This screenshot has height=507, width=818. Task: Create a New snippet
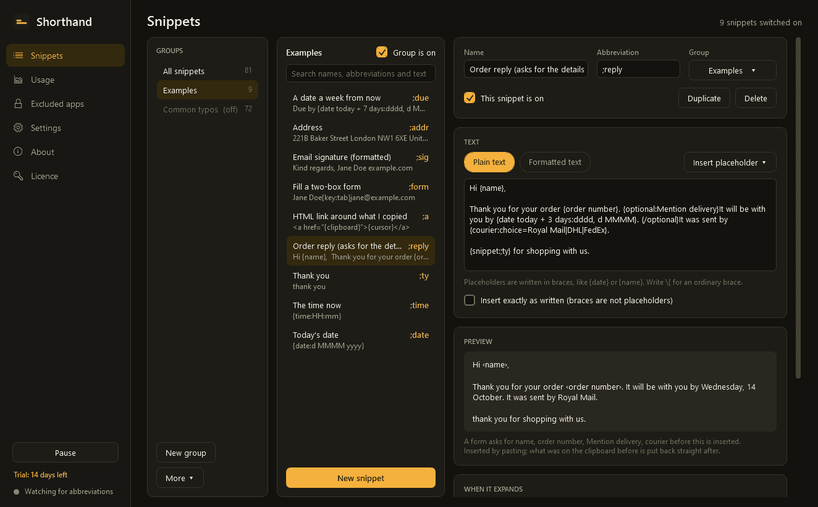click(x=361, y=478)
